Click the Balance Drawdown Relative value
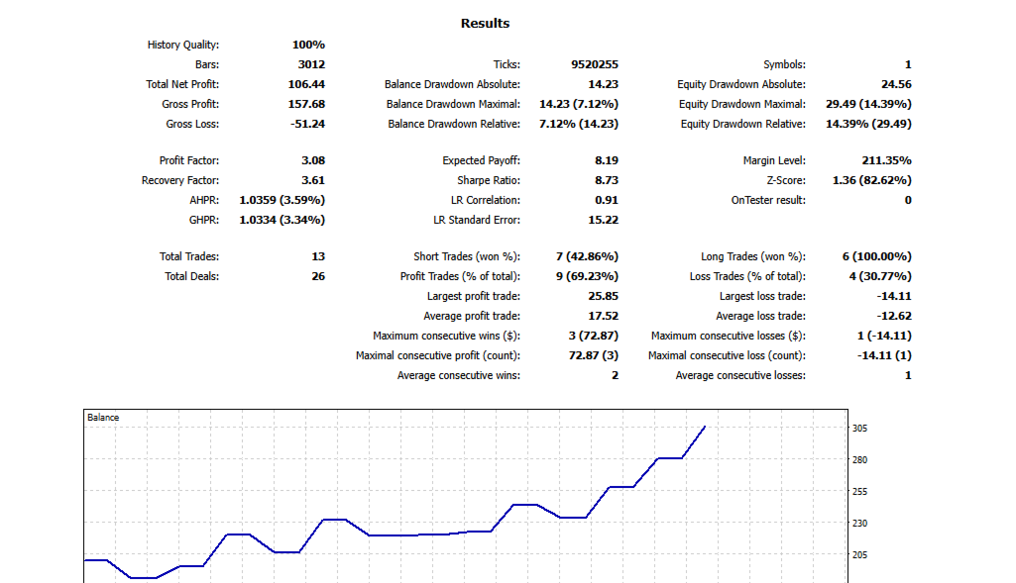The width and height of the screenshot is (1016, 583). pos(579,124)
